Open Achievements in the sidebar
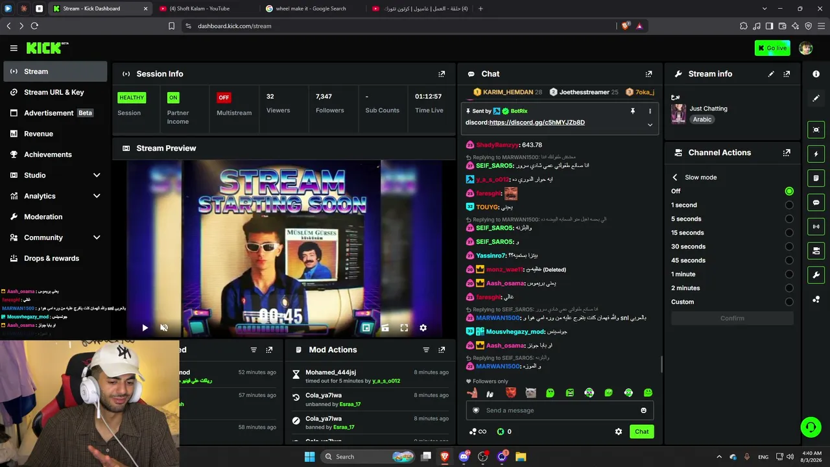This screenshot has width=830, height=467. (55, 154)
